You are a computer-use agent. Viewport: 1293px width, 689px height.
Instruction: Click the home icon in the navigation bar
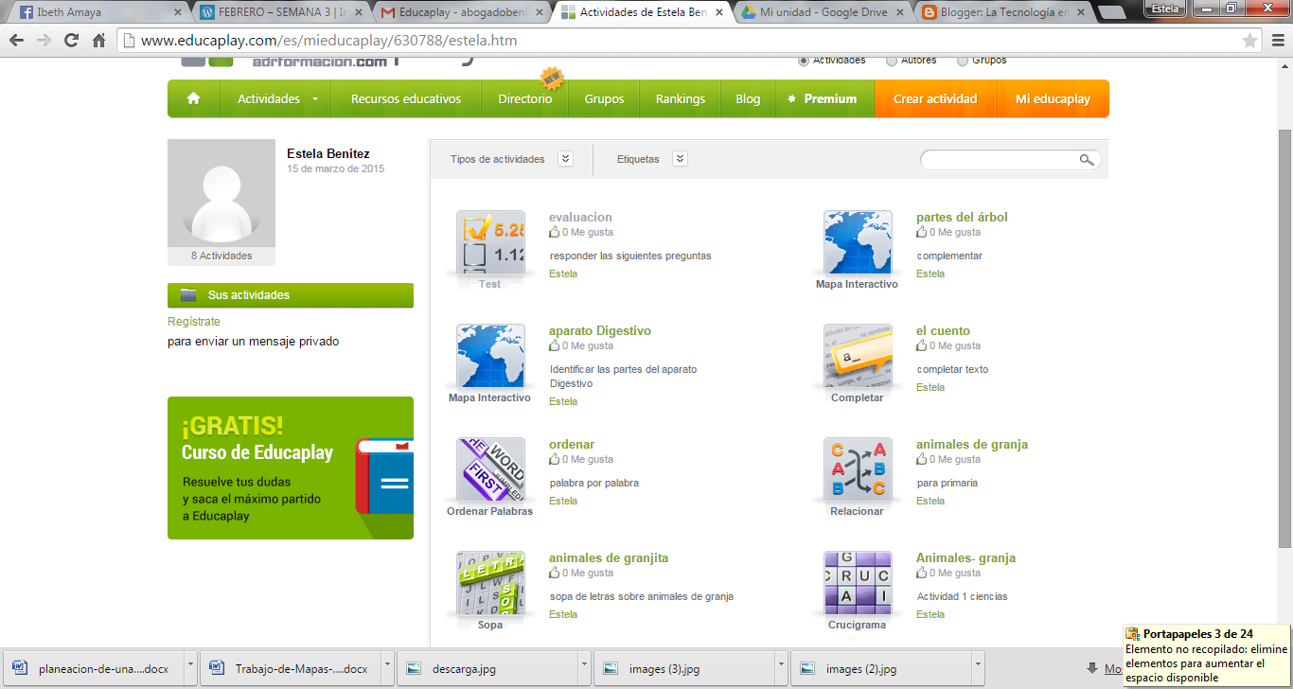click(193, 98)
